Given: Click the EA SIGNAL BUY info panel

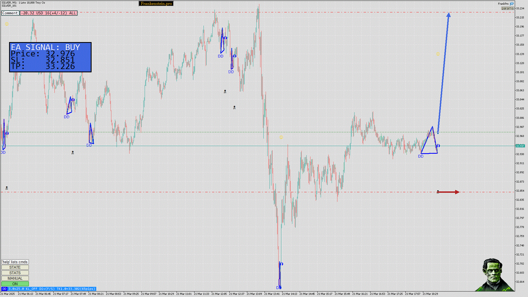Looking at the screenshot, I should 50,57.
